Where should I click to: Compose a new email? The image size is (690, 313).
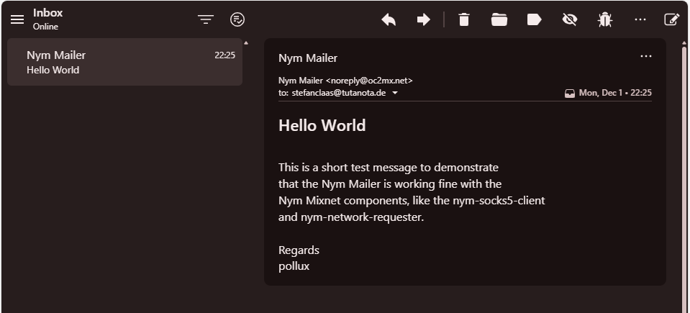[671, 19]
